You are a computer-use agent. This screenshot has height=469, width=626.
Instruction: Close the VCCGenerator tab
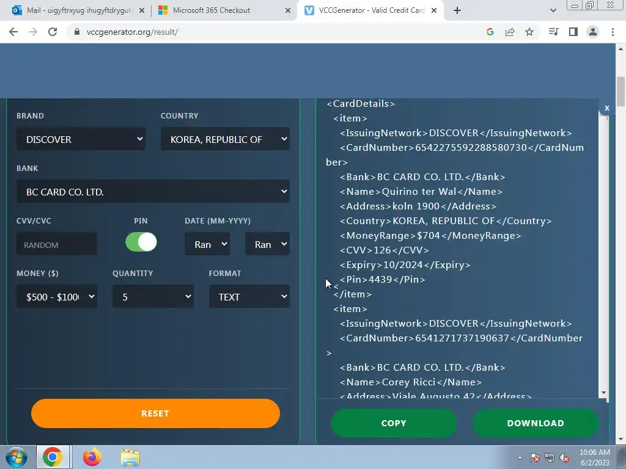[435, 10]
